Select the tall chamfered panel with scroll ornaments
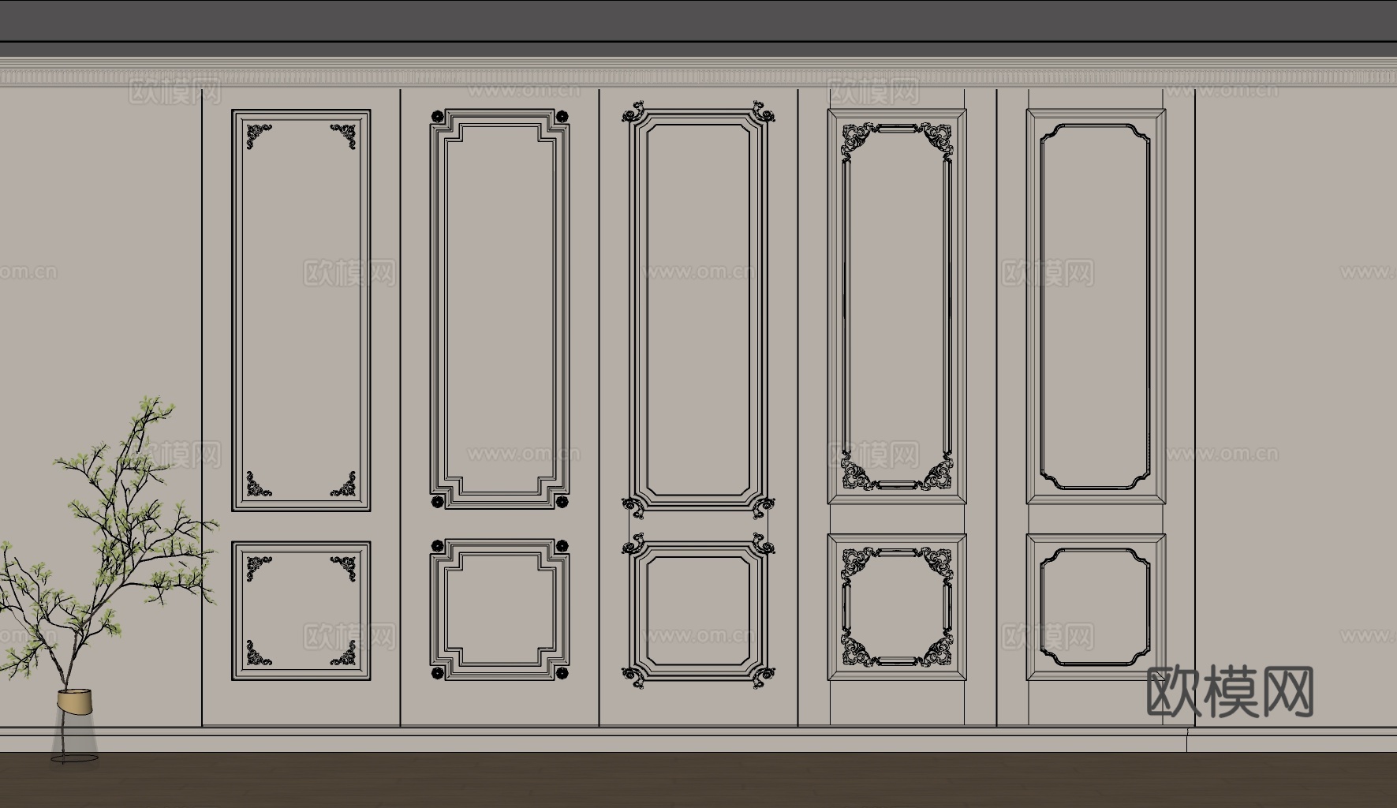 click(x=698, y=309)
